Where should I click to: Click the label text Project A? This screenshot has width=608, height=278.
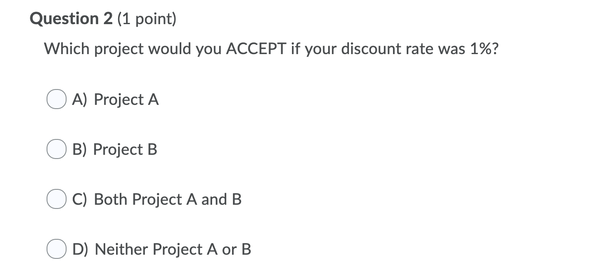pos(126,99)
